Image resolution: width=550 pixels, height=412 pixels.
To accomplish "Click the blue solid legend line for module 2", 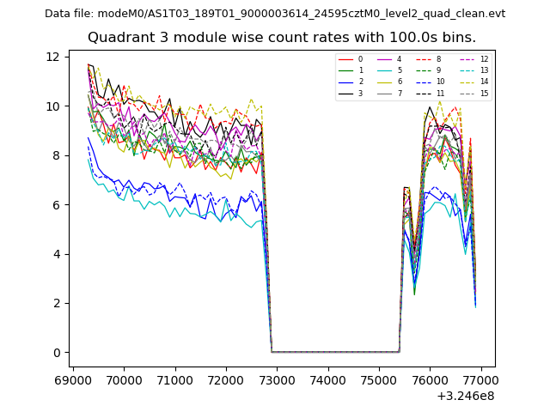I will click(345, 82).
